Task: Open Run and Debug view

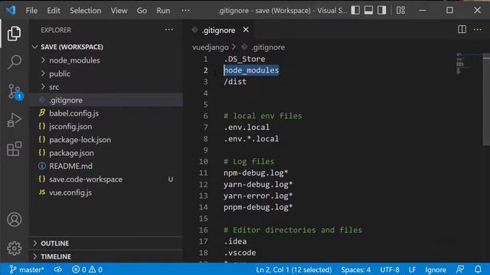Action: pos(14,120)
